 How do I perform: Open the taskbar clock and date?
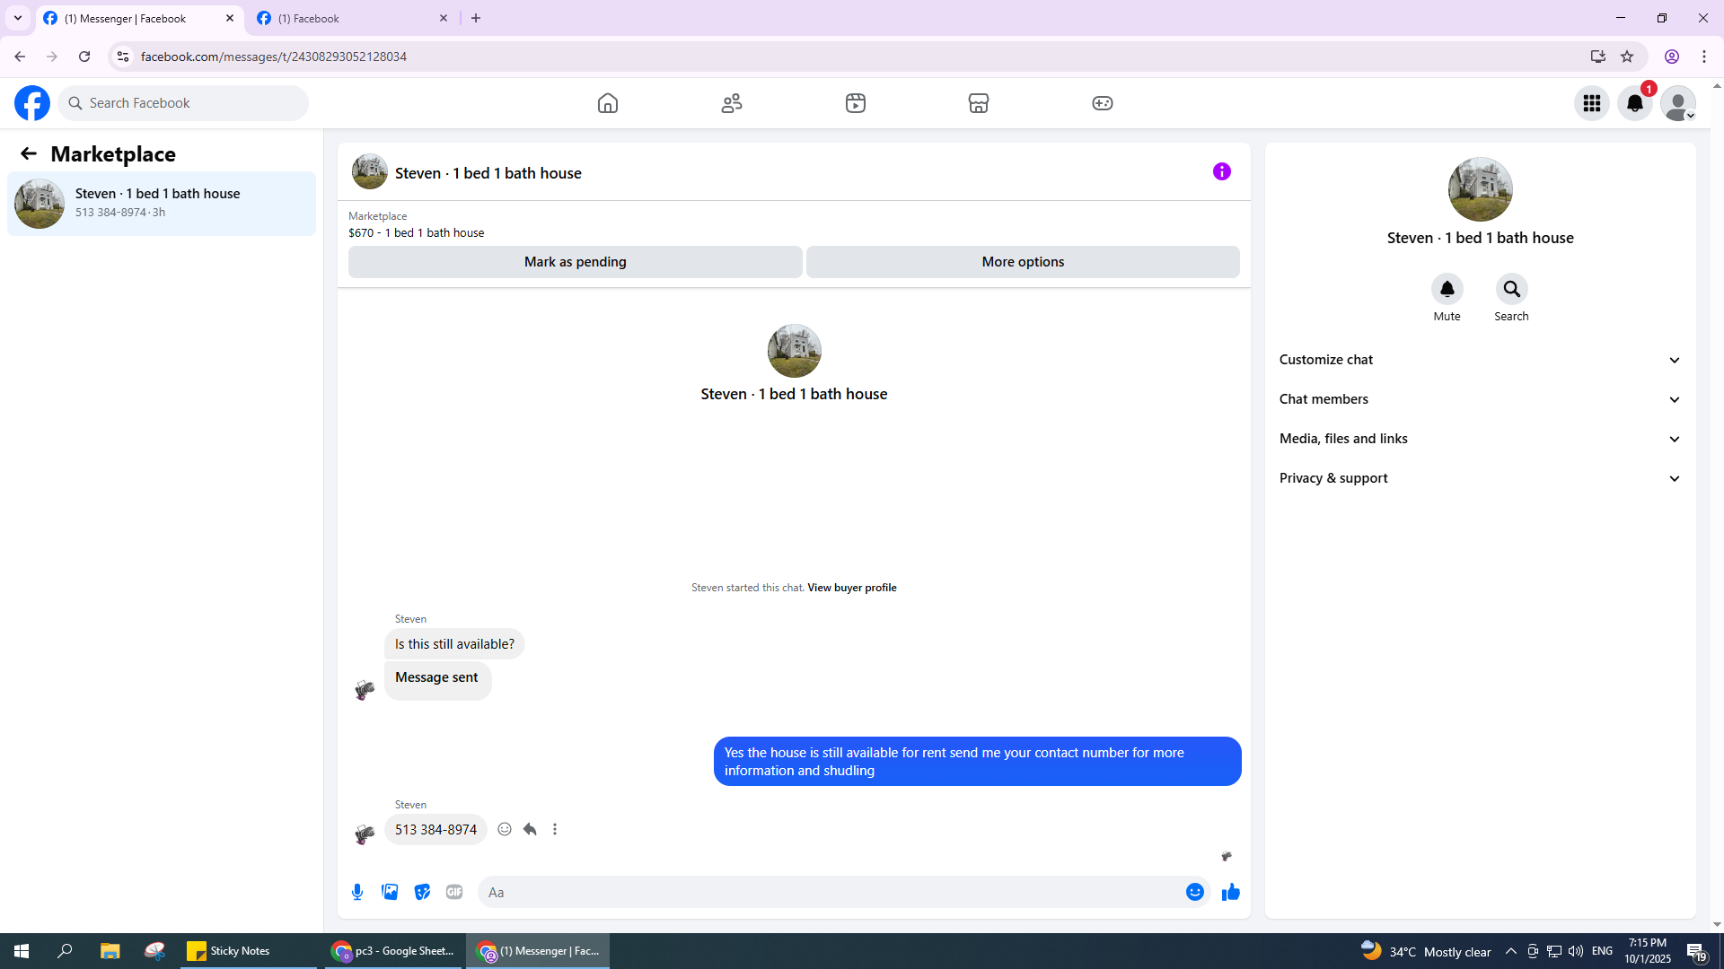(x=1648, y=951)
